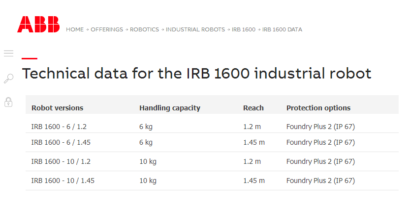
Task: Click the padlock login icon
Action: coord(8,102)
